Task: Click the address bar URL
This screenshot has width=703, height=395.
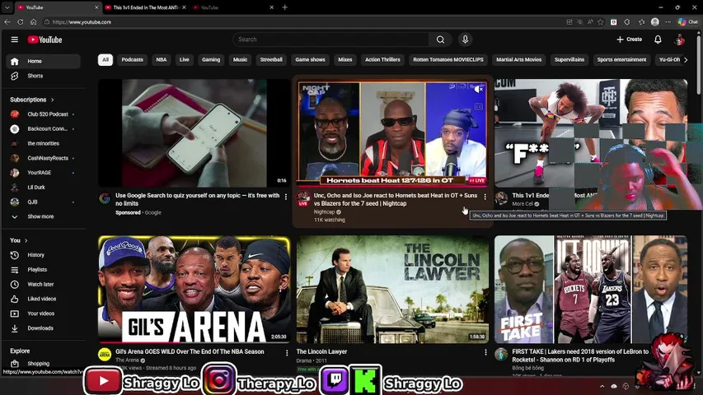Action: tap(82, 22)
